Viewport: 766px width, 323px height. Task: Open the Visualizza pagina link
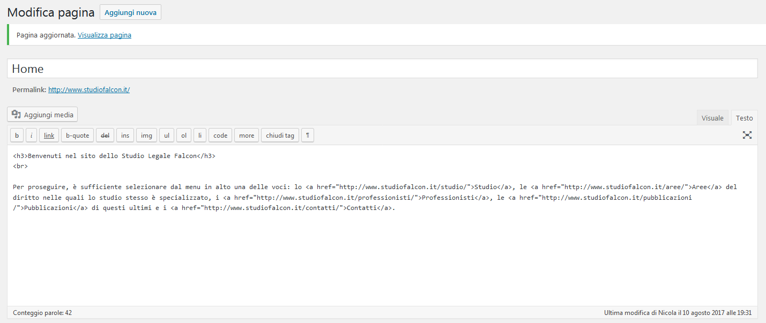(x=105, y=35)
